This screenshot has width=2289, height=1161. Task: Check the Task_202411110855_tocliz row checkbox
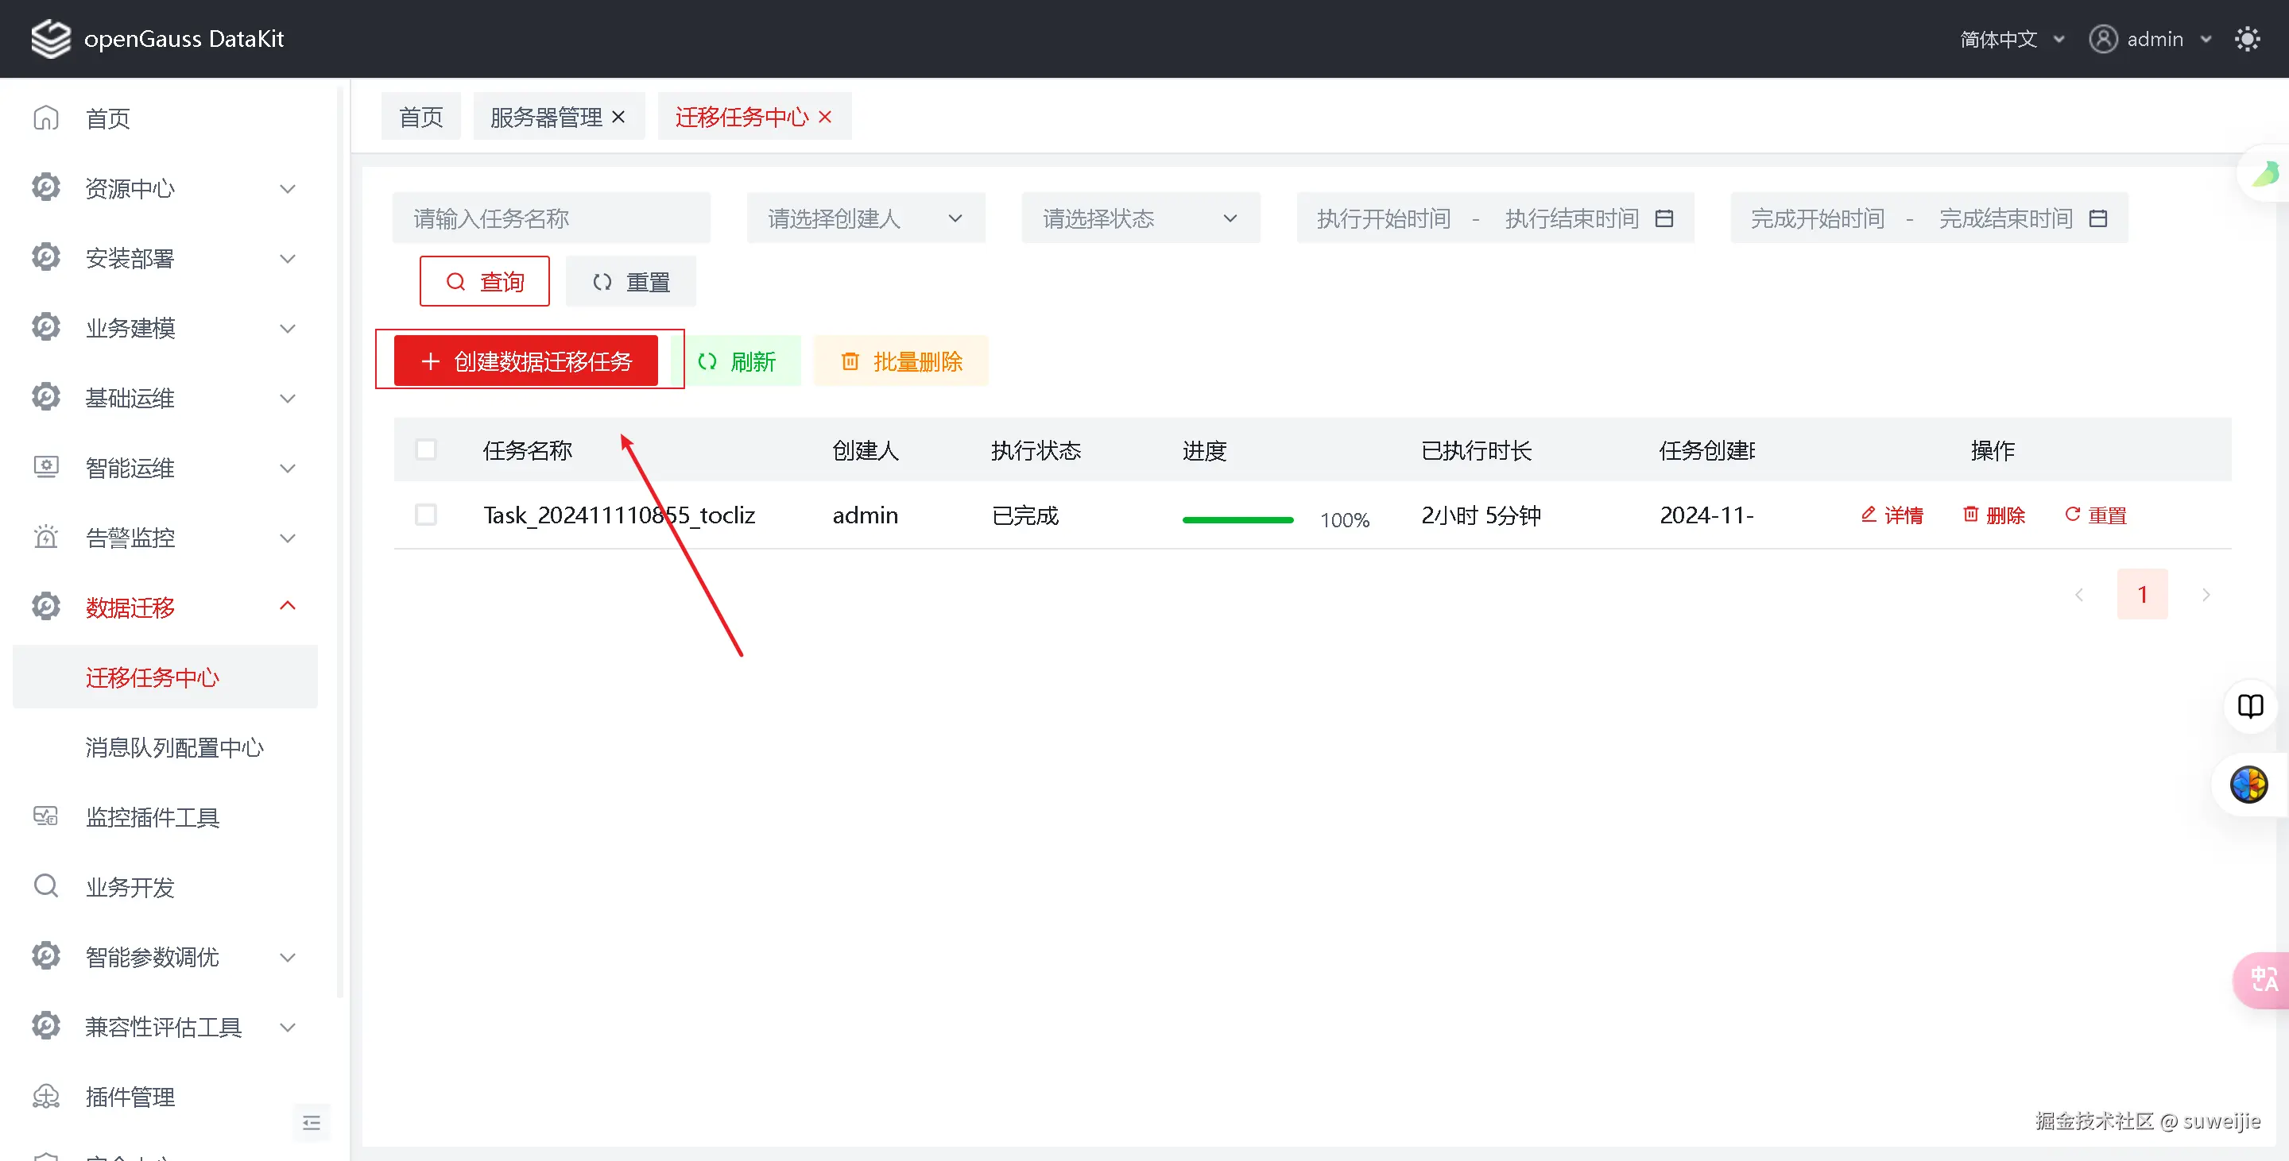pos(427,515)
